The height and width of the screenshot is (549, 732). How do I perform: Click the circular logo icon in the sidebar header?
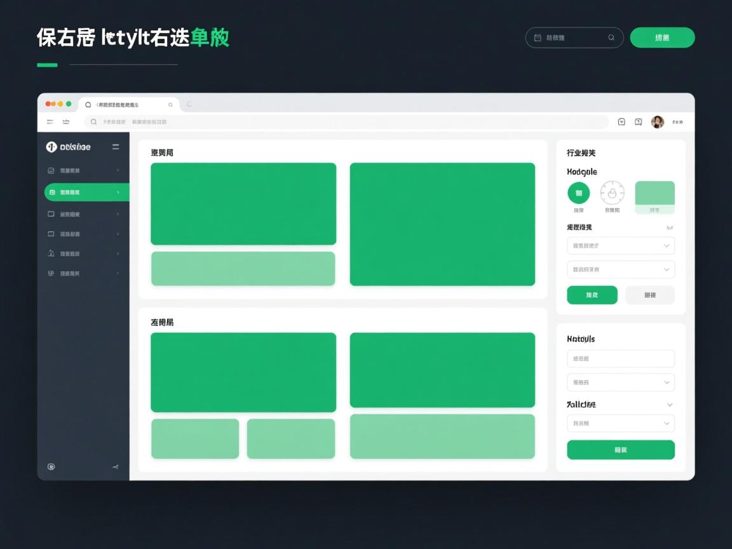point(51,147)
